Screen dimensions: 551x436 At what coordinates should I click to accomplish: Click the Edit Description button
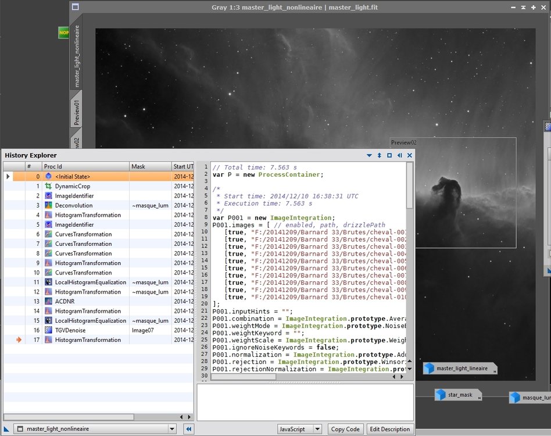coord(390,429)
